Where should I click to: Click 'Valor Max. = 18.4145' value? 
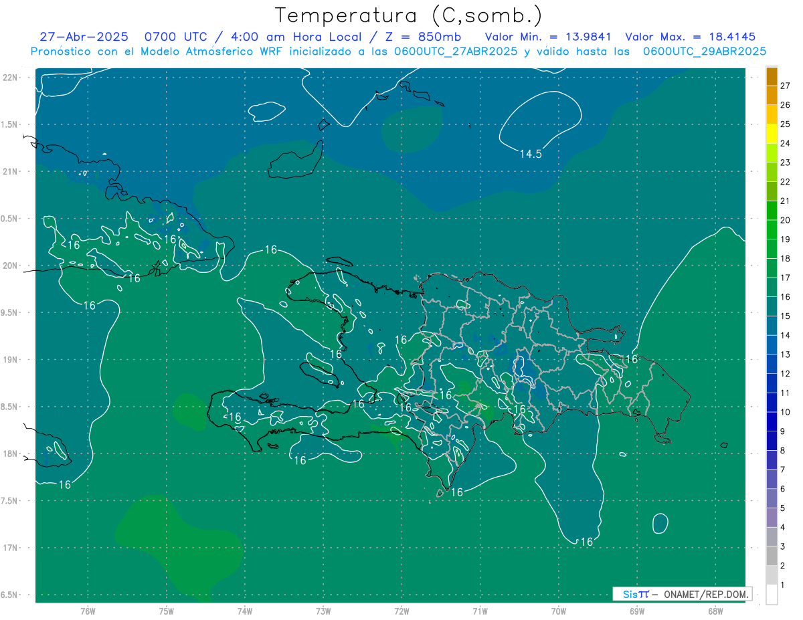(690, 37)
